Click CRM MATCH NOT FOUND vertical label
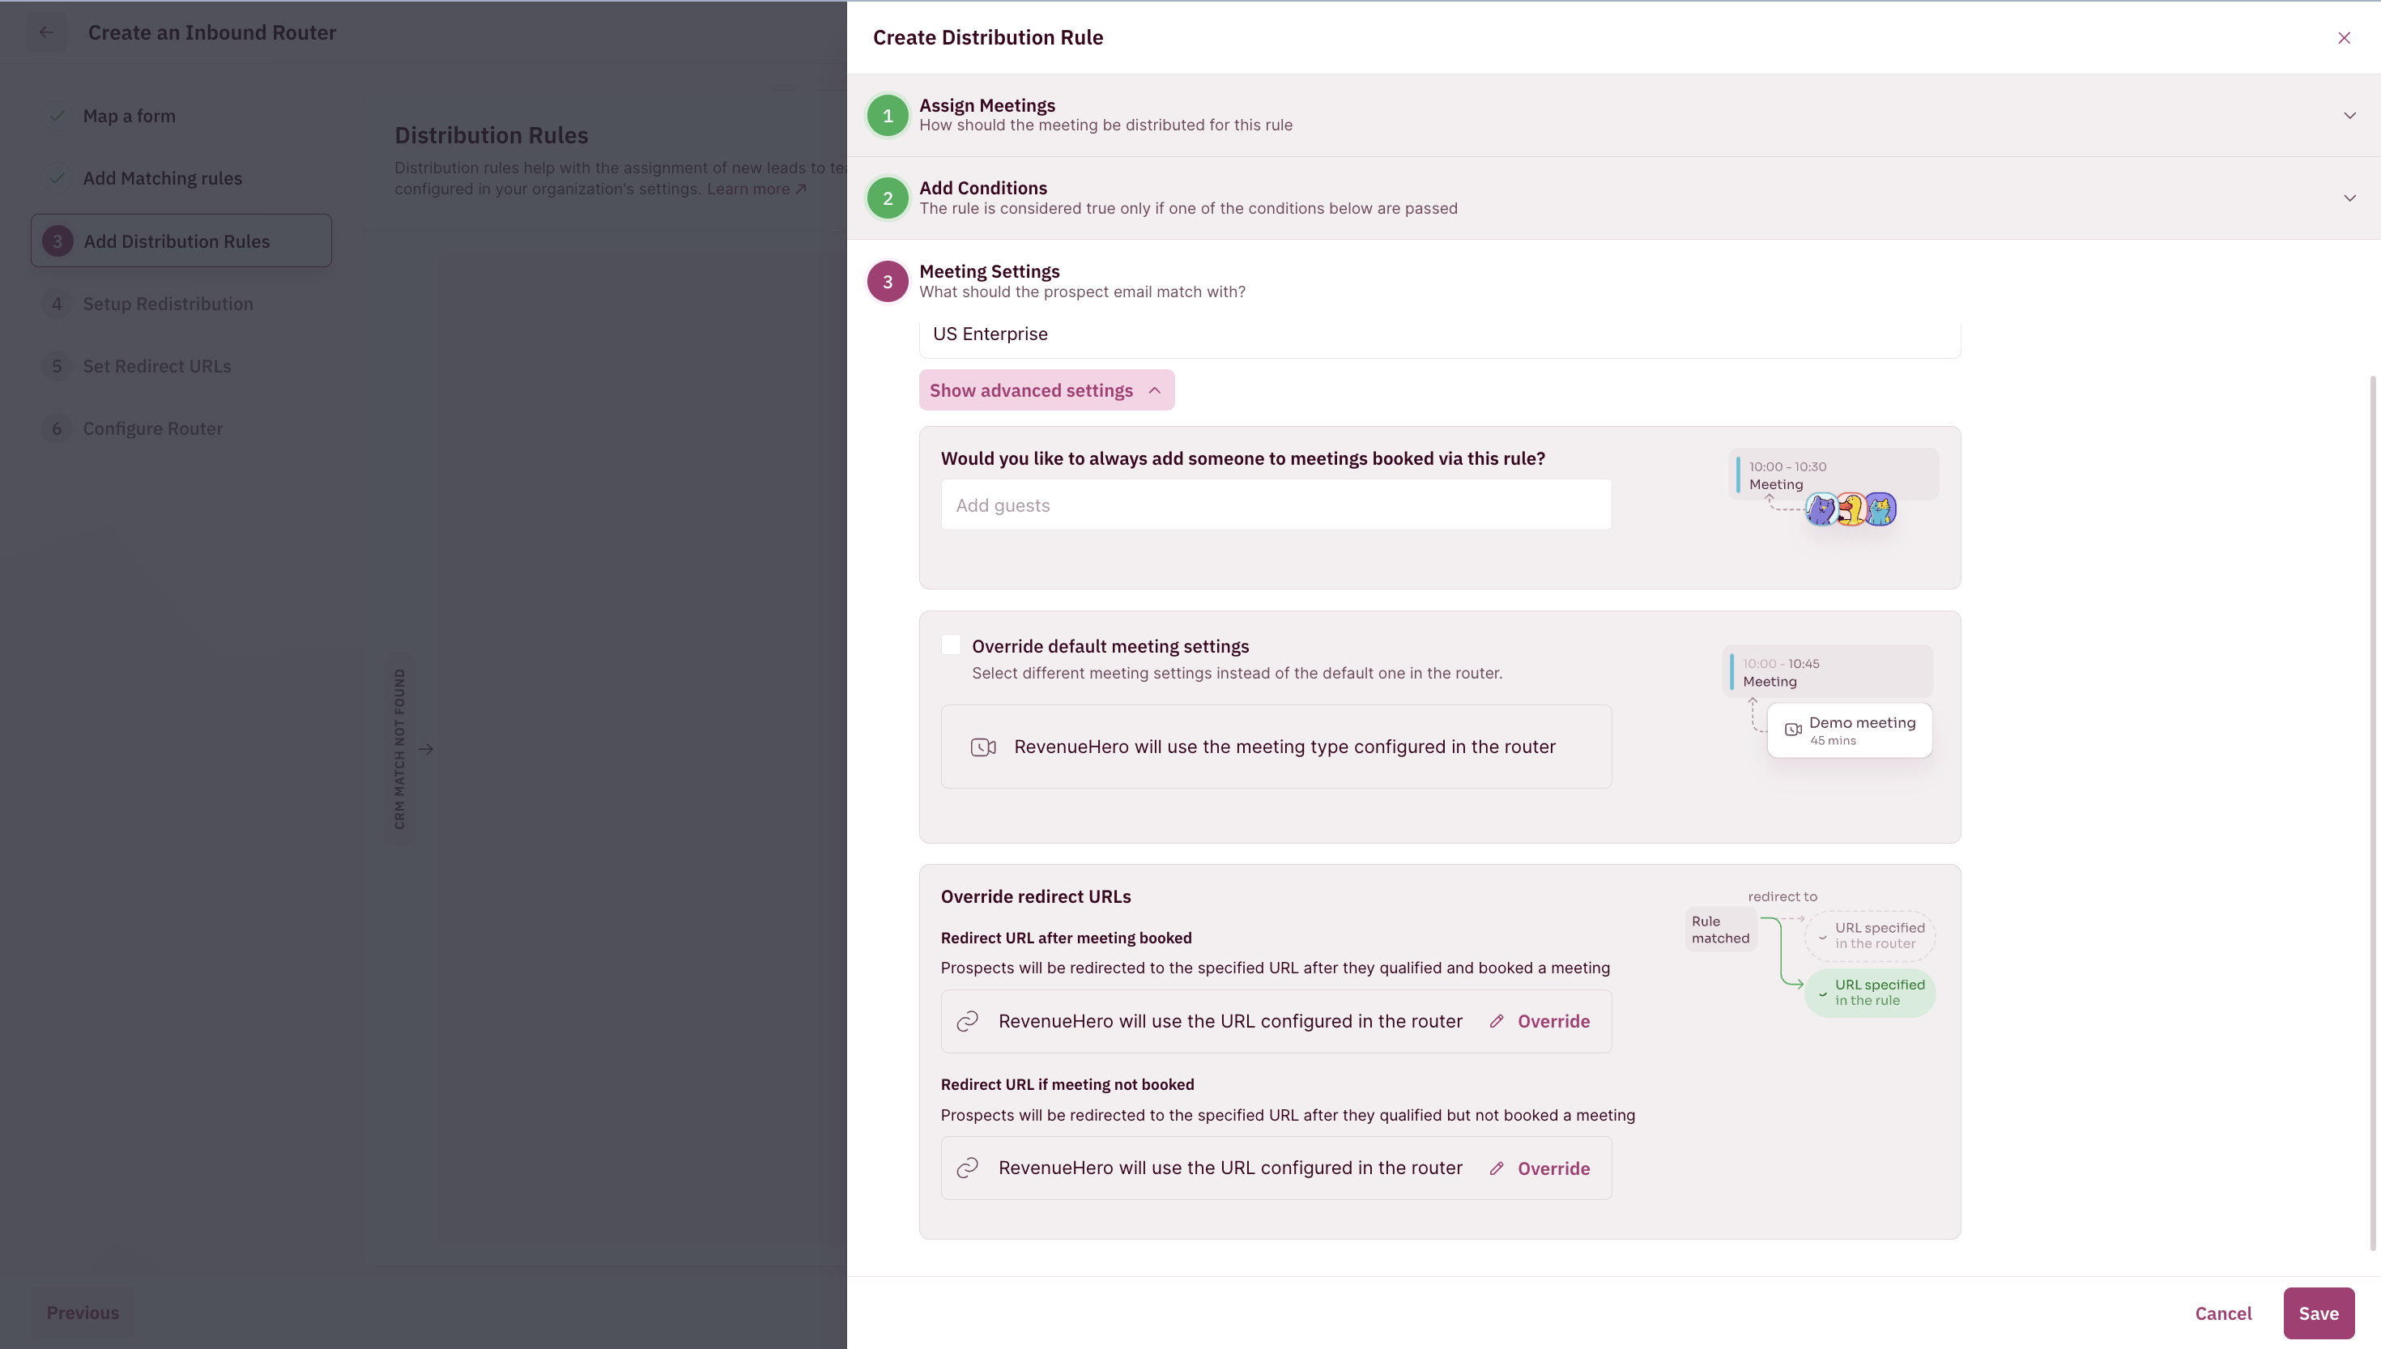 click(399, 749)
